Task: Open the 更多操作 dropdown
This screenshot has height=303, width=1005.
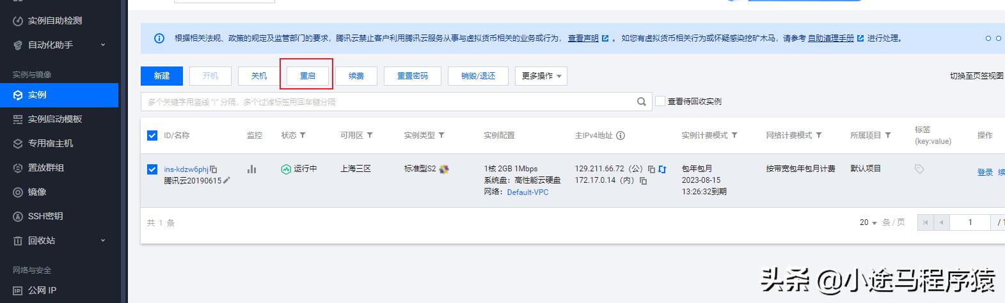Action: tap(541, 76)
